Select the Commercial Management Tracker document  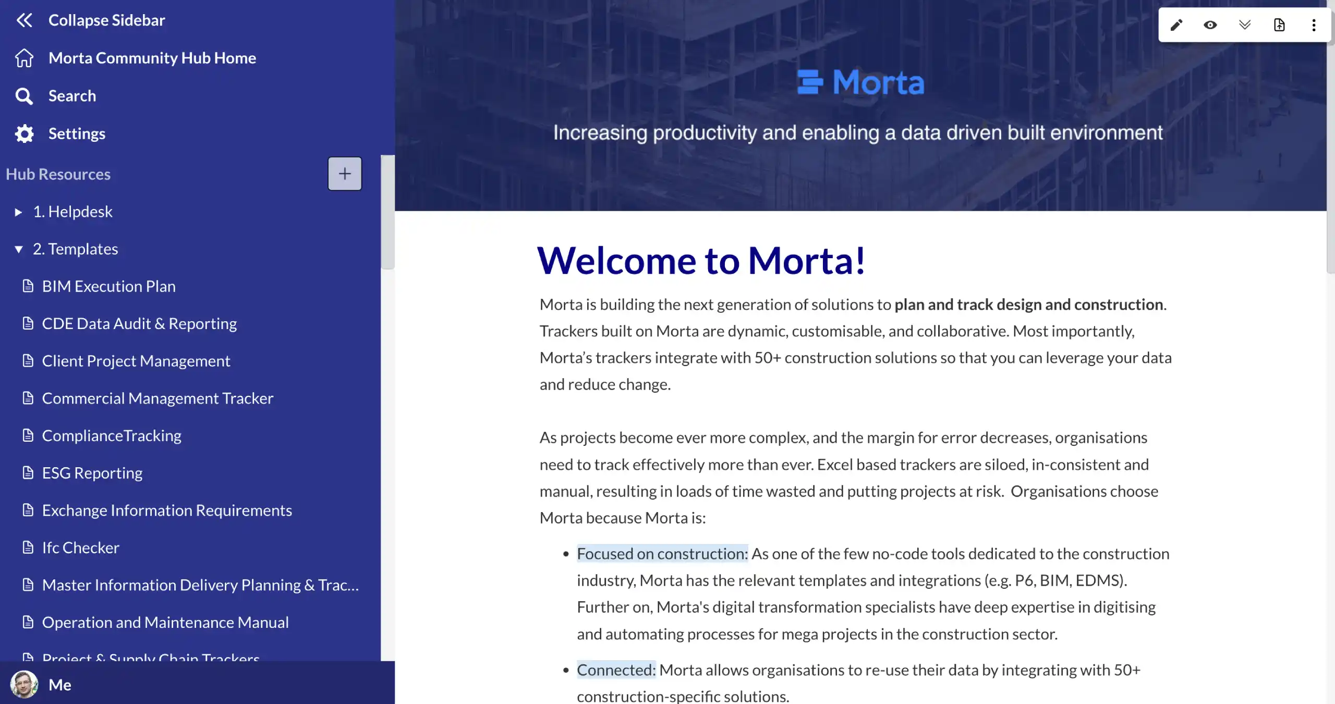pos(157,398)
